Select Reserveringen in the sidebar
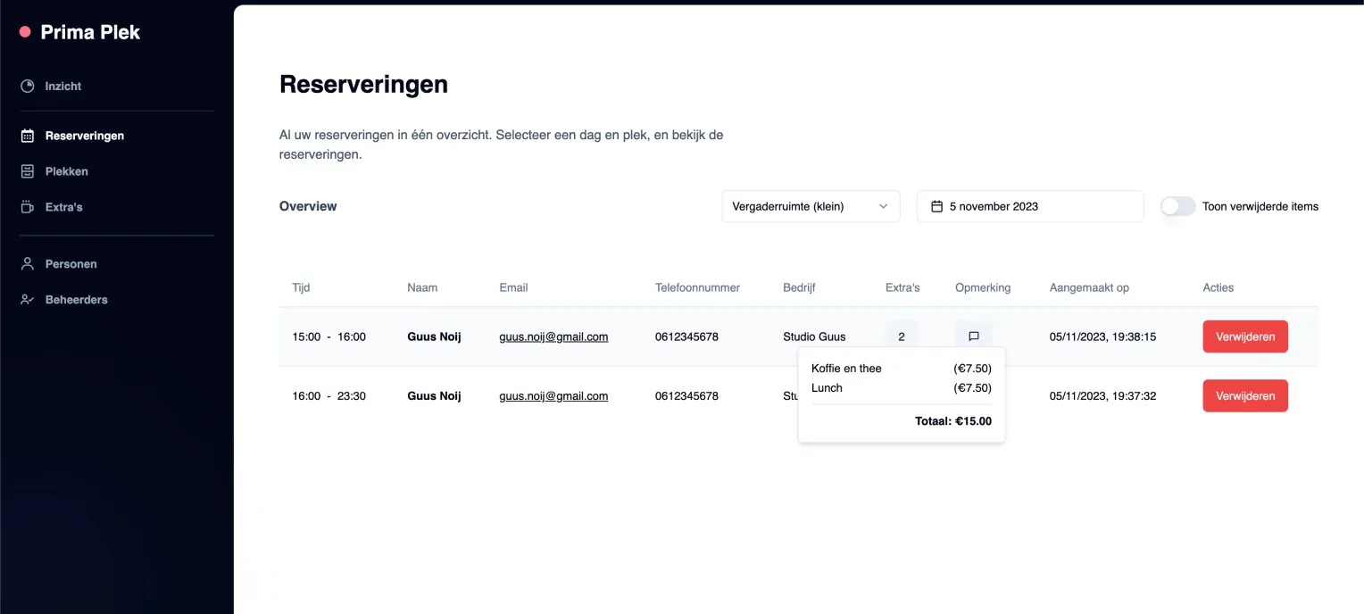 click(85, 137)
